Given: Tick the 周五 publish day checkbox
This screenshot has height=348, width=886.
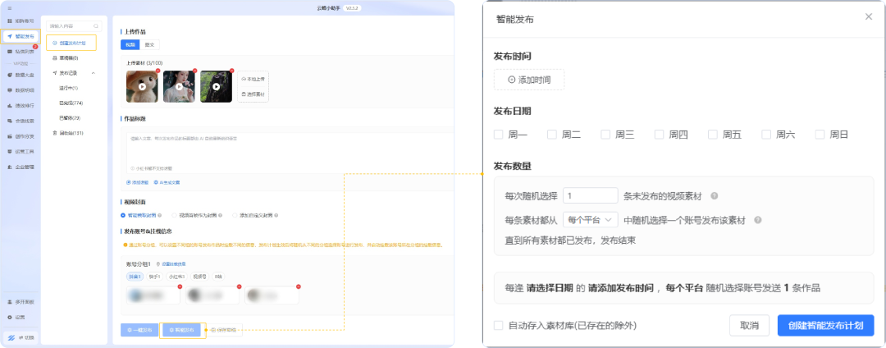Looking at the screenshot, I should click(713, 134).
